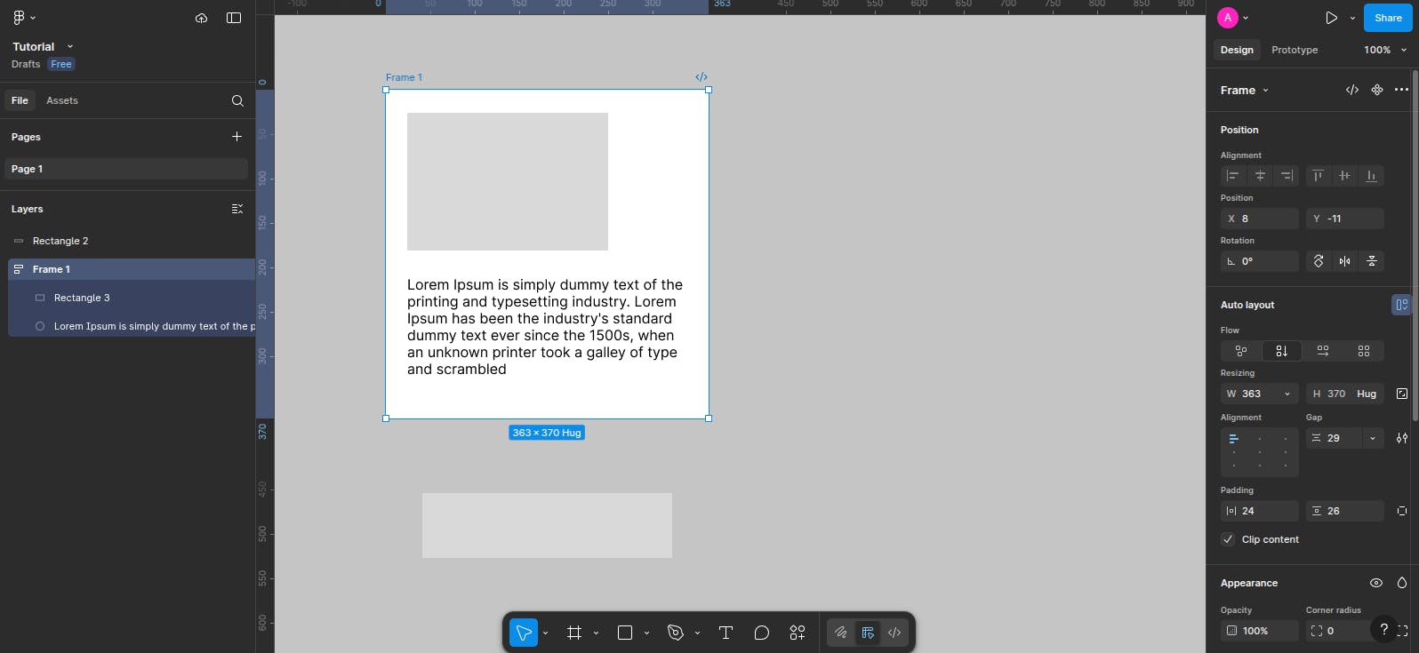The width and height of the screenshot is (1419, 653).
Task: Expand the Frame type dropdown
Action: [x=1265, y=91]
